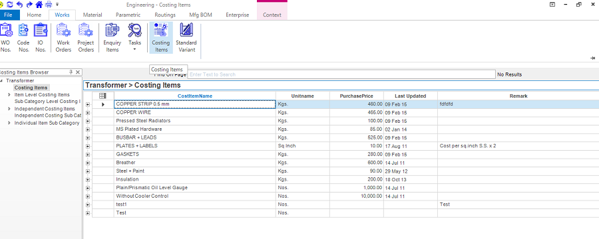Select Independent Costing Sub Cat tree item
The height and width of the screenshot is (239, 599).
click(47, 116)
